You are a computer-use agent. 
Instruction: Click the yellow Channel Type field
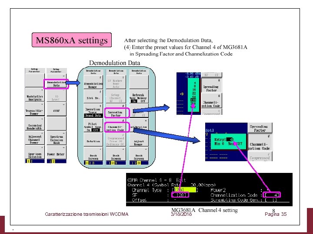[185, 190]
